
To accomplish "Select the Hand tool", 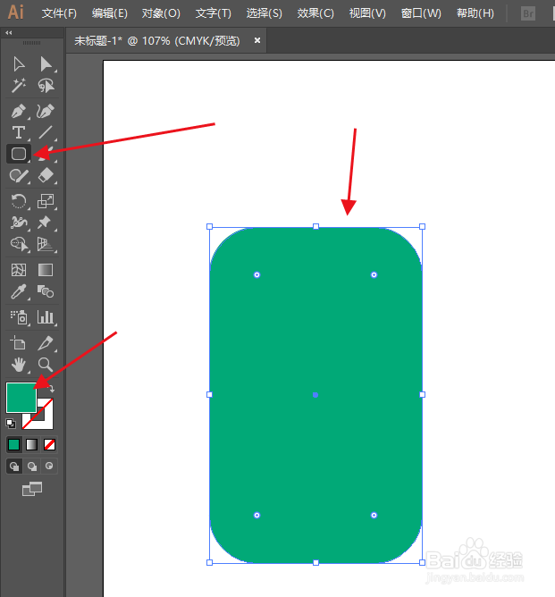I will click(19, 365).
